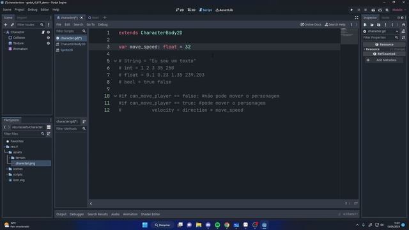Collapse the Character root node arrow

tap(4, 32)
